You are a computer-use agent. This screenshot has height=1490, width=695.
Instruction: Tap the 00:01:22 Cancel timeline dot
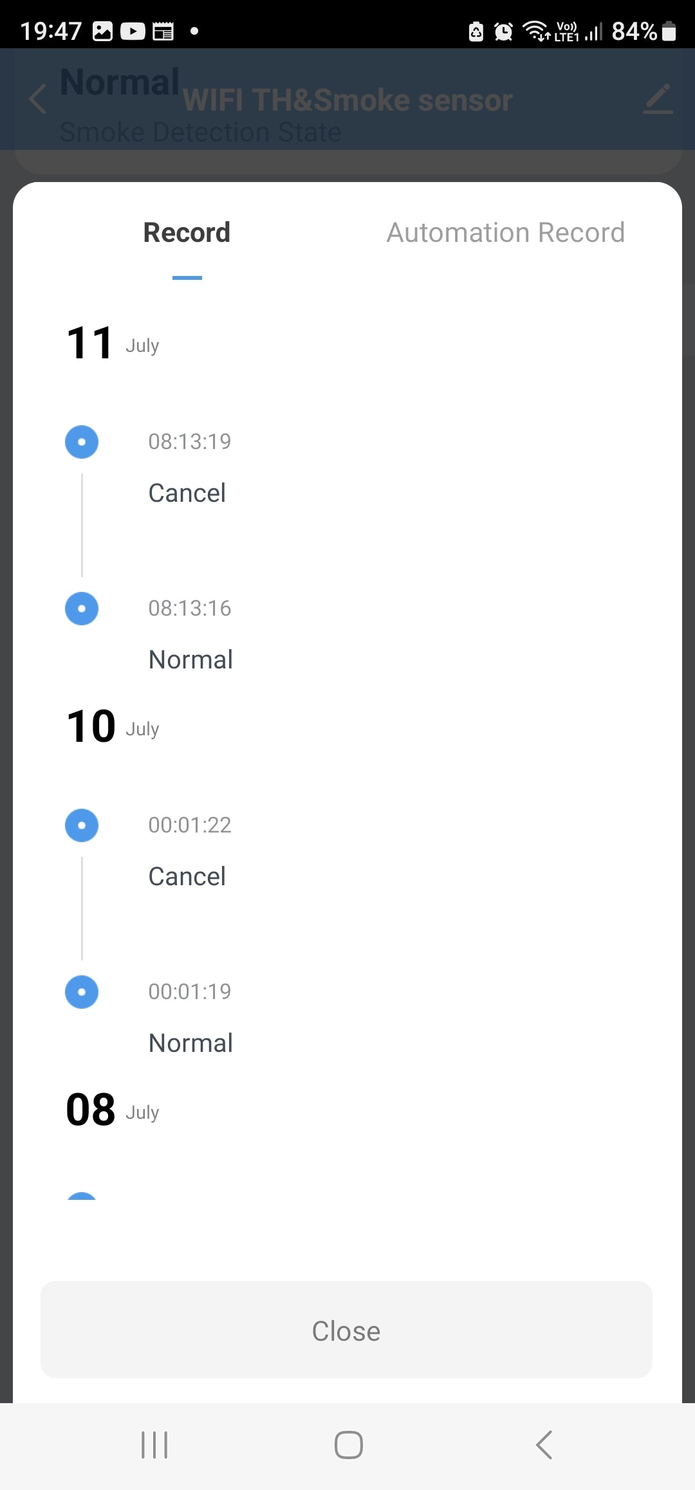tap(82, 825)
